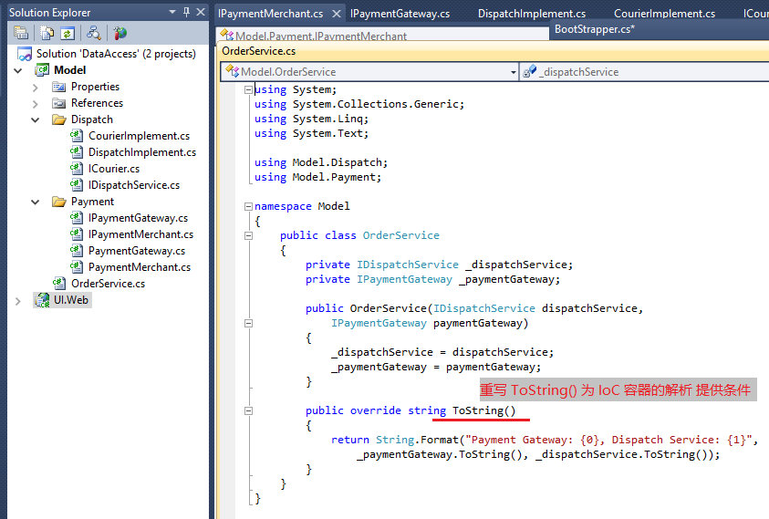Toggle the auto-hide pin of Solution Explorer
Screen dimensions: 769x519
[186, 12]
